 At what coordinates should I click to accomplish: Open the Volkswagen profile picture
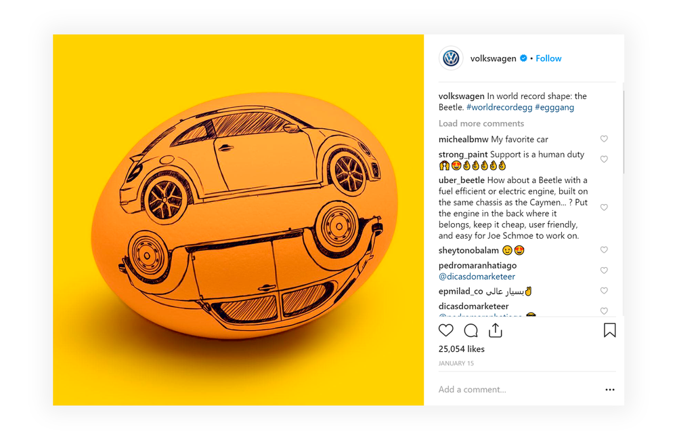[451, 58]
